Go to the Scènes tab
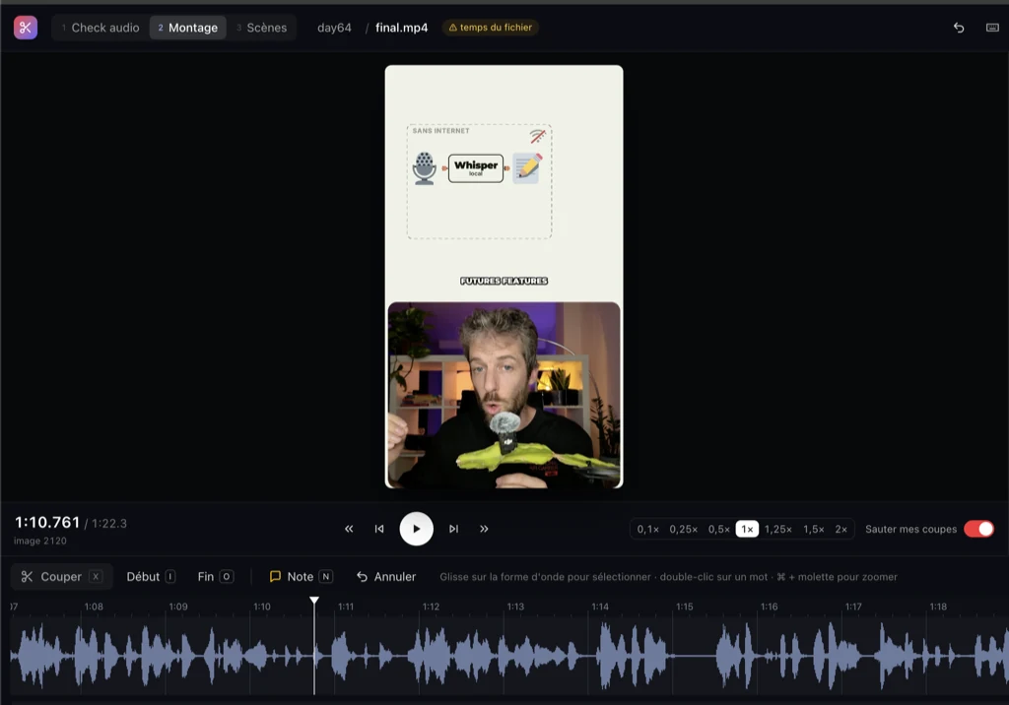Screen dimensions: 1009x705 pyautogui.click(x=261, y=28)
